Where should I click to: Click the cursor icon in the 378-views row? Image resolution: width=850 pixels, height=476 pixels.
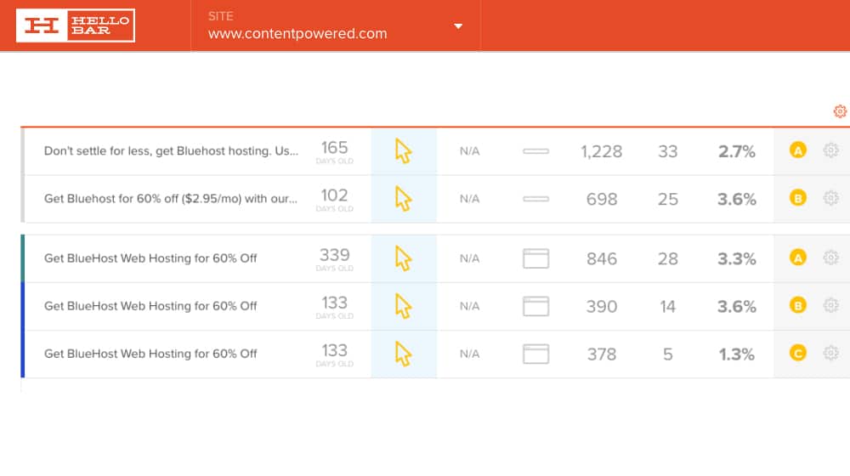point(403,354)
